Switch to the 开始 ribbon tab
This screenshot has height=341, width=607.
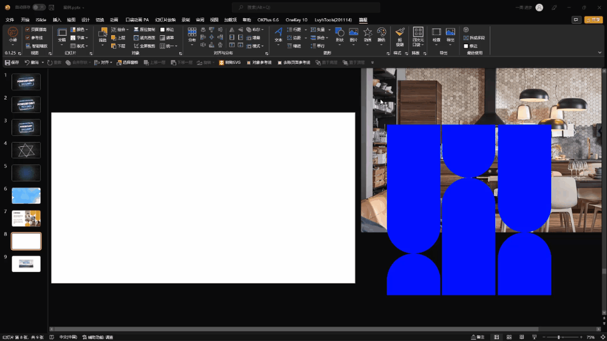pyautogui.click(x=25, y=19)
